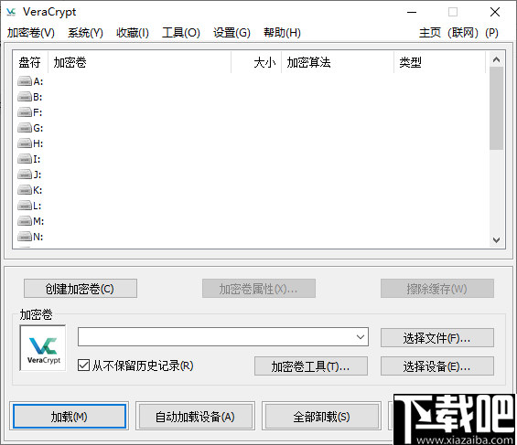517x445 pixels.
Task: Select the K: drive icon
Action: [x=25, y=190]
